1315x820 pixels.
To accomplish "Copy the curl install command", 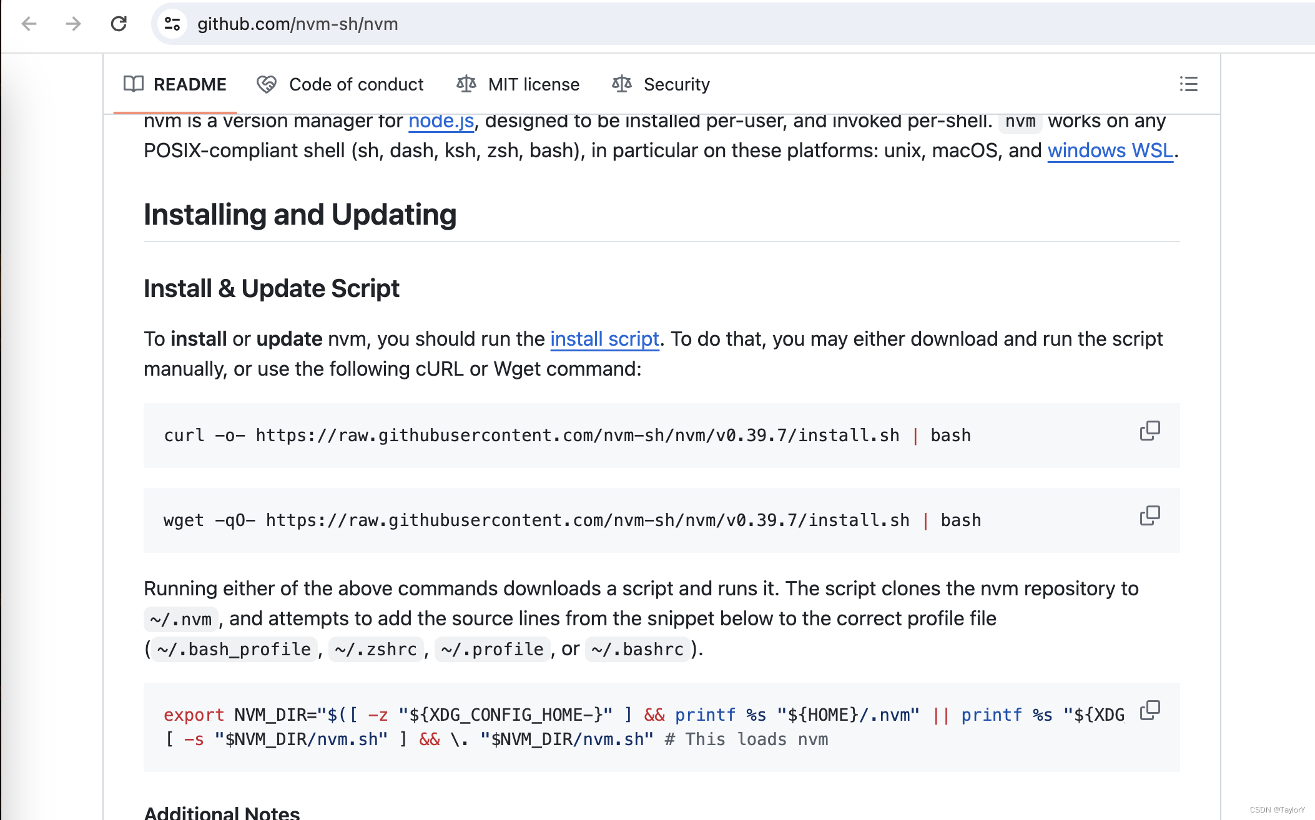I will tap(1150, 431).
